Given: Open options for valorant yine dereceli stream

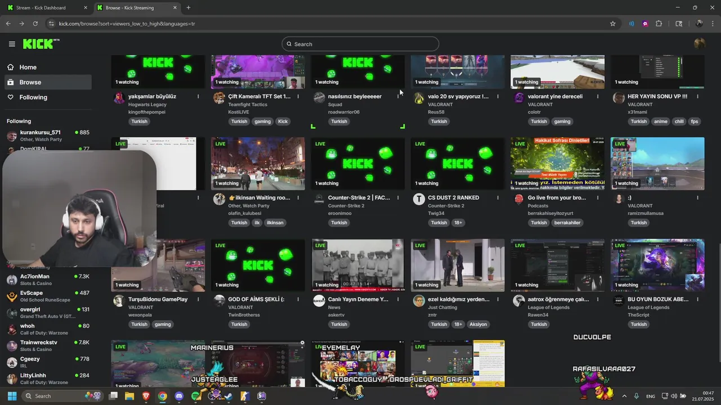Looking at the screenshot, I should [x=598, y=96].
